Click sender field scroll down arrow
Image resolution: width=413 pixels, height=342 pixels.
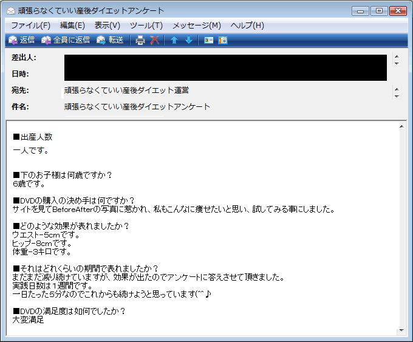click(x=397, y=63)
